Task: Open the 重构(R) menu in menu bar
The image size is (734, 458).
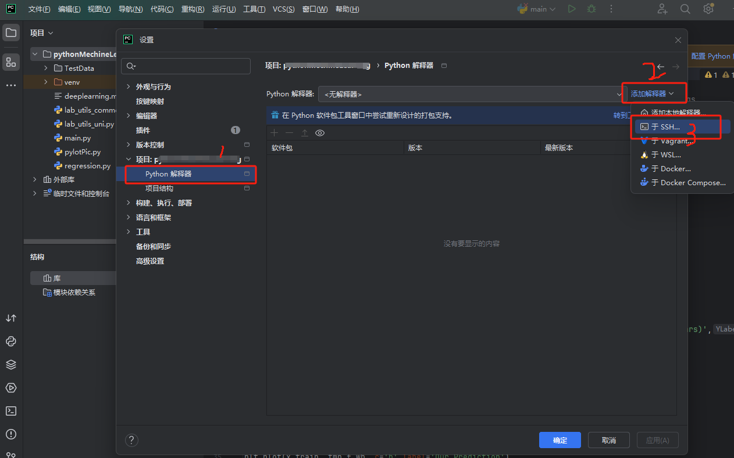Action: 193,9
